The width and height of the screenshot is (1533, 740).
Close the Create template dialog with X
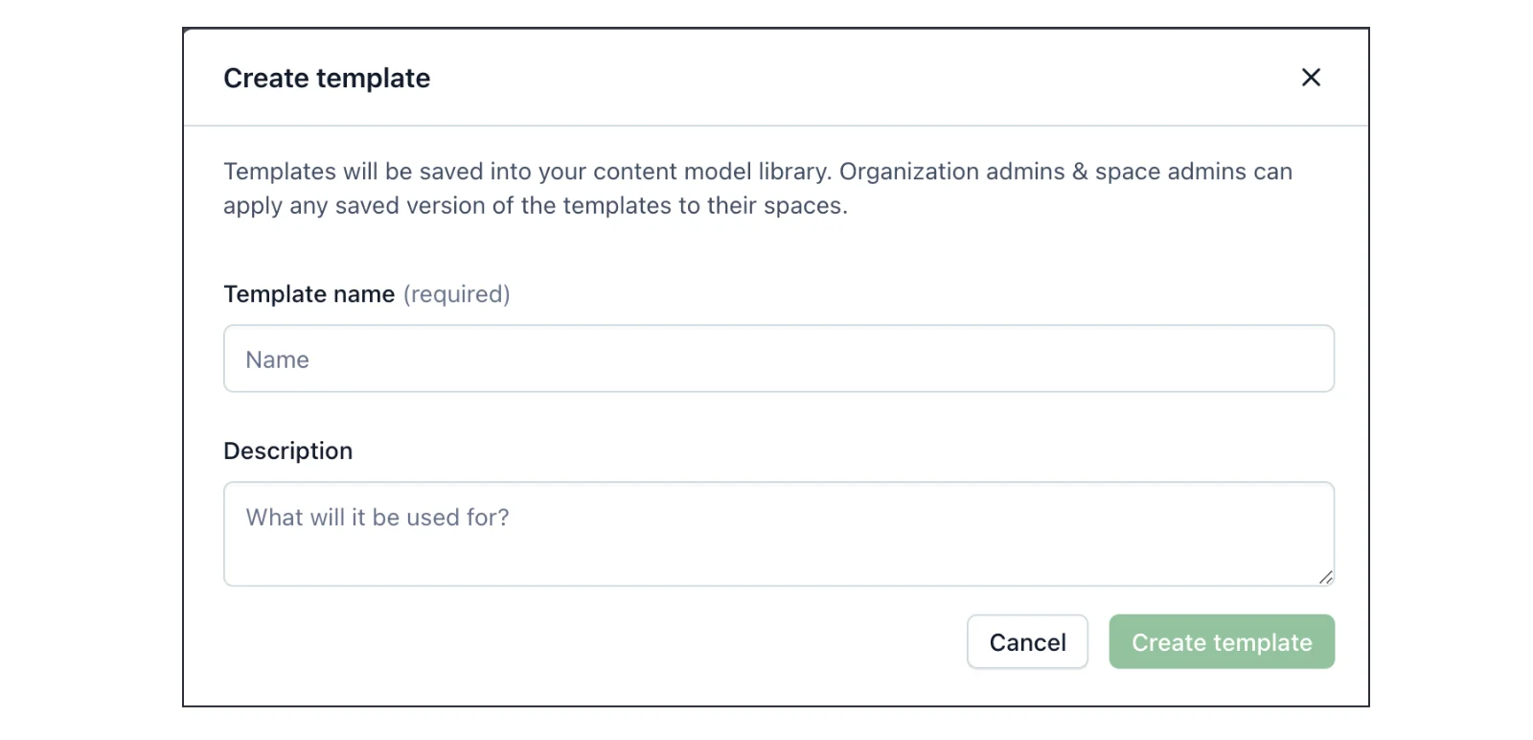pos(1311,78)
